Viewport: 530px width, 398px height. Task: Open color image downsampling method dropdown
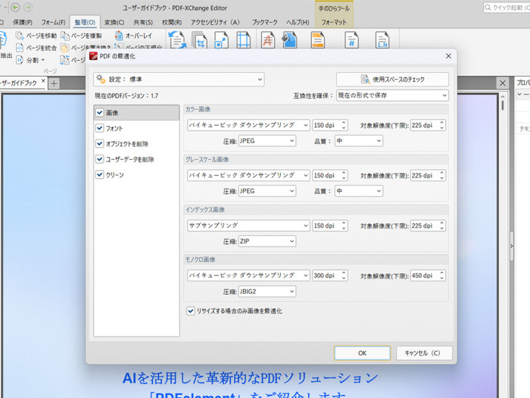(x=248, y=125)
